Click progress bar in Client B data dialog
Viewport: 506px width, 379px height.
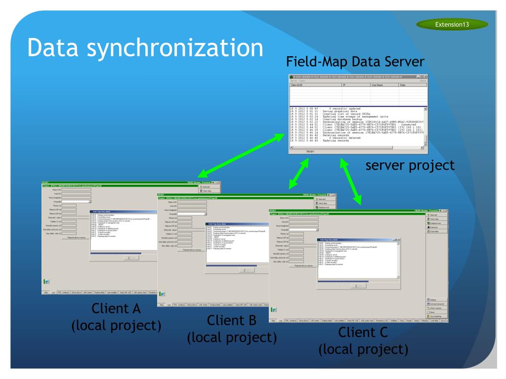[238, 265]
